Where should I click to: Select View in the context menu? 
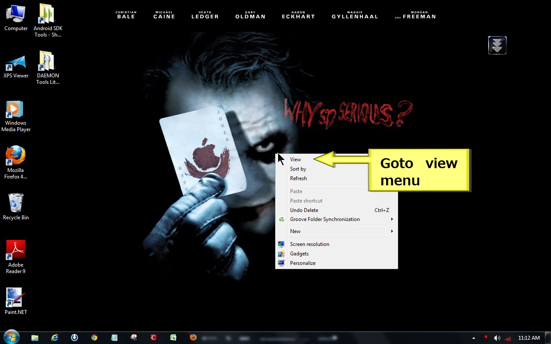(295, 159)
